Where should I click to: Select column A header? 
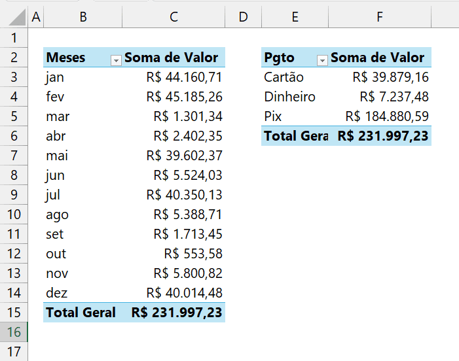[x=36, y=17]
